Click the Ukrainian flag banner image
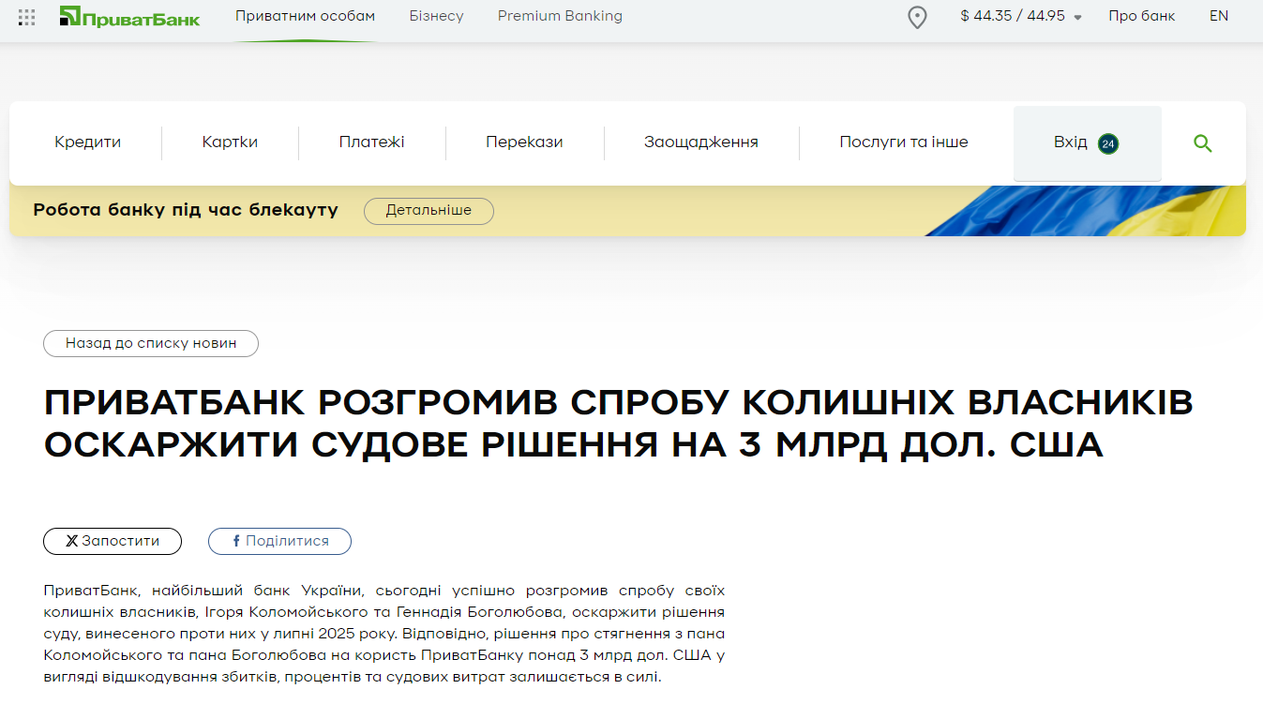The image size is (1263, 704). (1085, 211)
